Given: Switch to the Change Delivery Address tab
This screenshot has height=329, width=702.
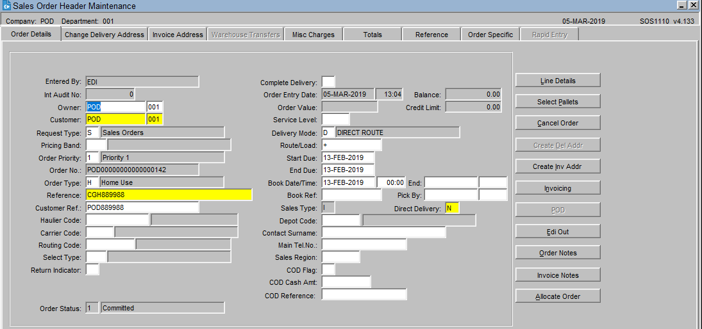Looking at the screenshot, I should [104, 35].
